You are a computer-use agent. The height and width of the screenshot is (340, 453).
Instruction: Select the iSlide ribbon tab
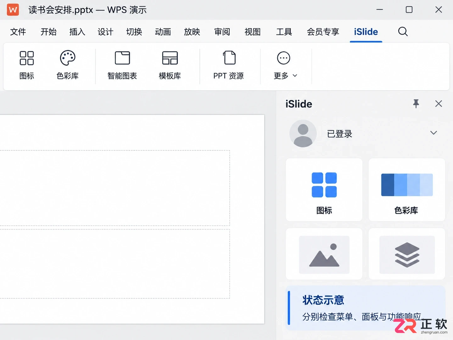coord(366,32)
